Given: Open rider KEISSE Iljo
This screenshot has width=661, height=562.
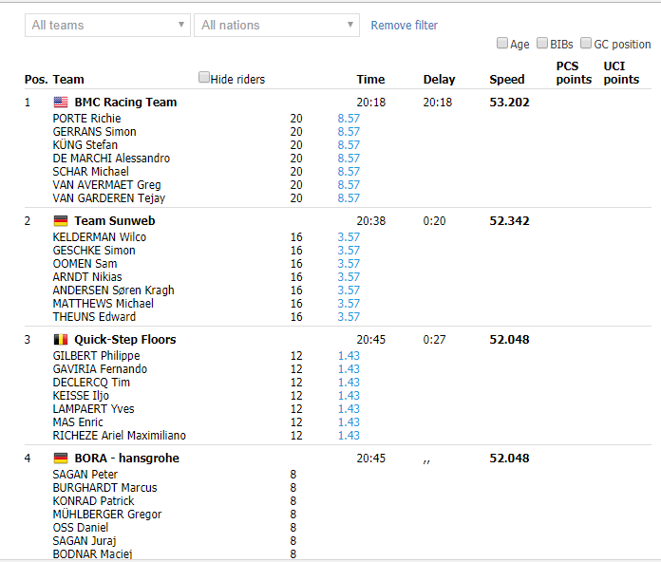Looking at the screenshot, I should tap(81, 396).
